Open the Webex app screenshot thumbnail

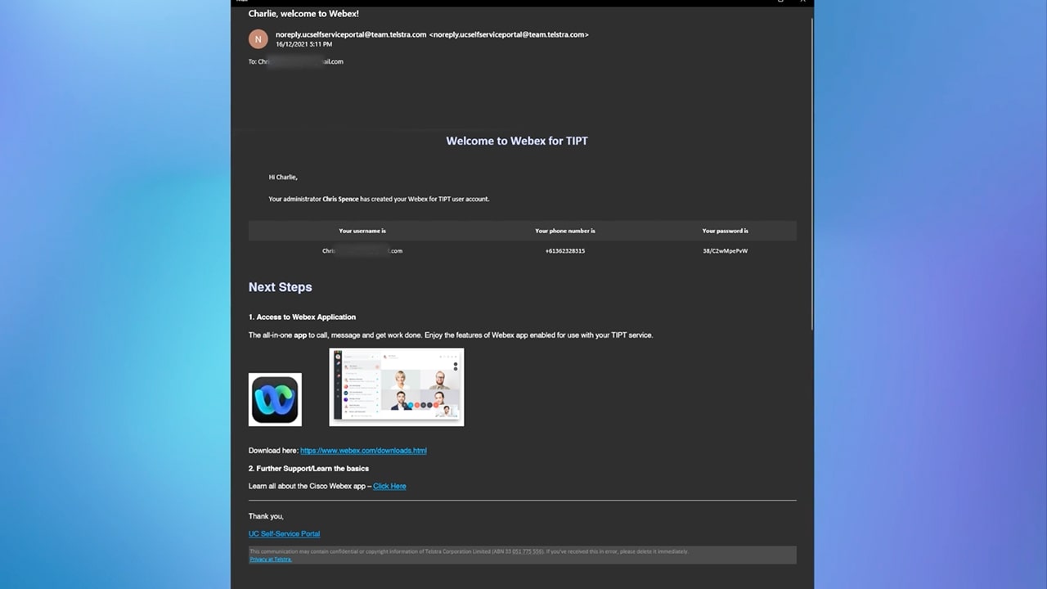396,387
